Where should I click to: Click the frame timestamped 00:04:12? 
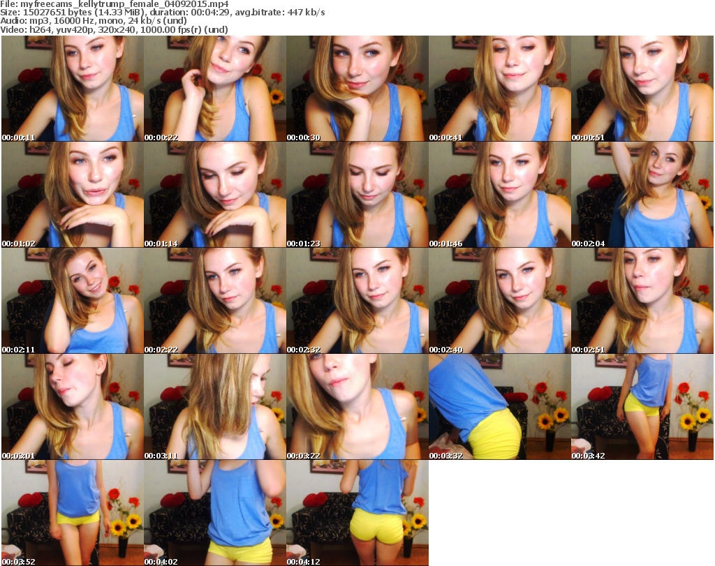(x=357, y=513)
